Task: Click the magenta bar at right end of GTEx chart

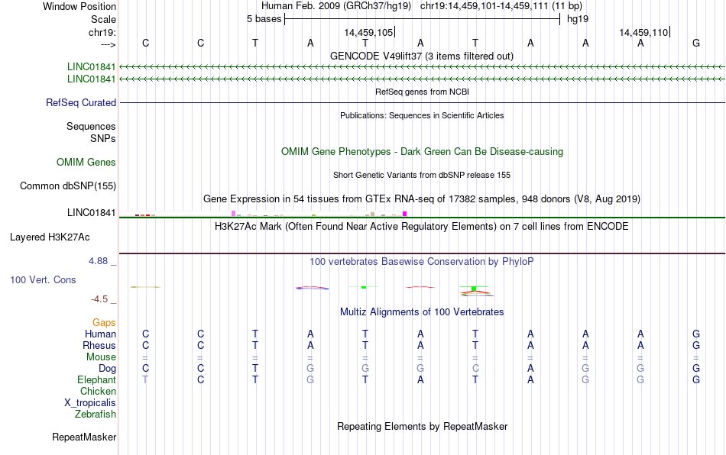Action: pyautogui.click(x=405, y=214)
